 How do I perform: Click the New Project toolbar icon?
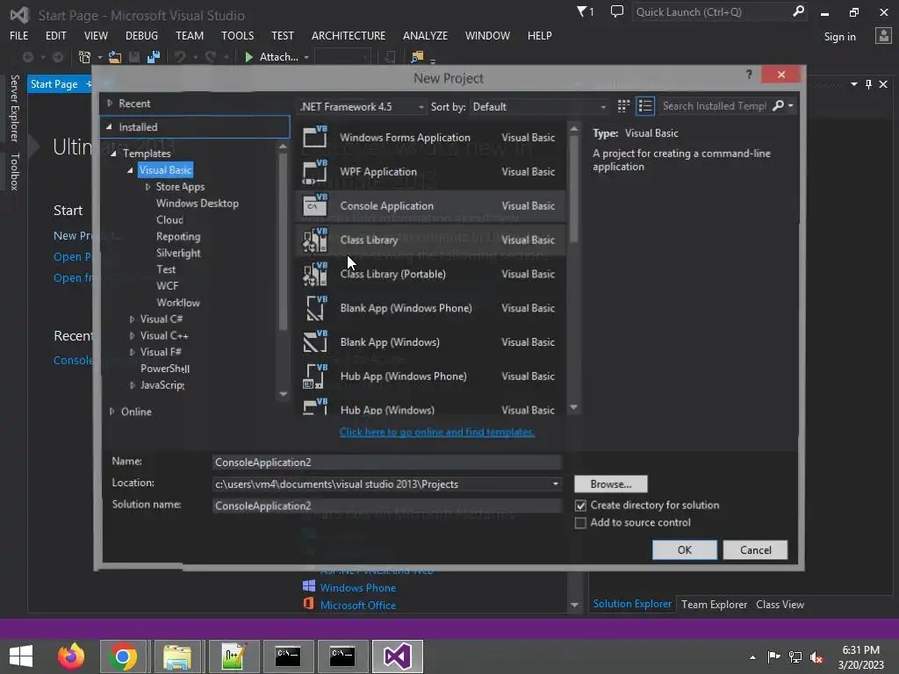point(84,57)
